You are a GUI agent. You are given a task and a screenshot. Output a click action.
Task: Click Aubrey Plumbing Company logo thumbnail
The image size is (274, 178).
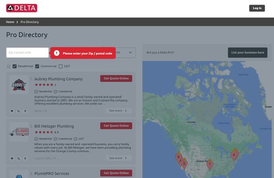pos(19,85)
